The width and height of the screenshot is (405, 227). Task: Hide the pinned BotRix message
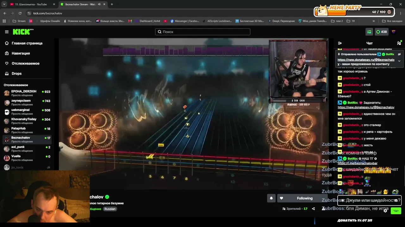399,54
